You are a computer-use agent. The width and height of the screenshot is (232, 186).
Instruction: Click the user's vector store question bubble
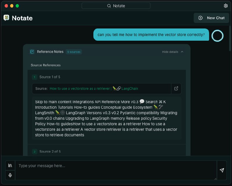tap(151, 35)
